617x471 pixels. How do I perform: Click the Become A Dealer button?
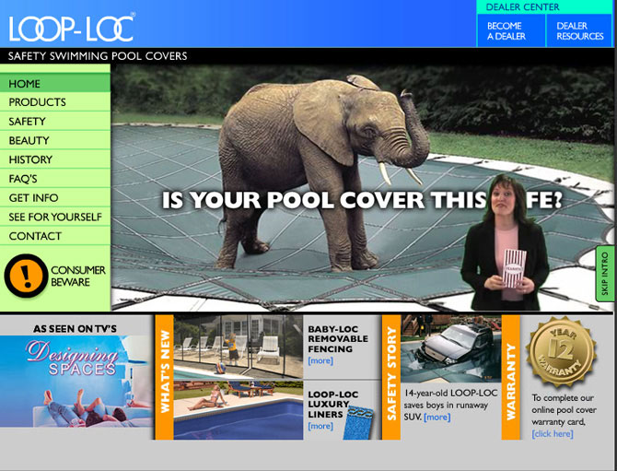tap(511, 30)
